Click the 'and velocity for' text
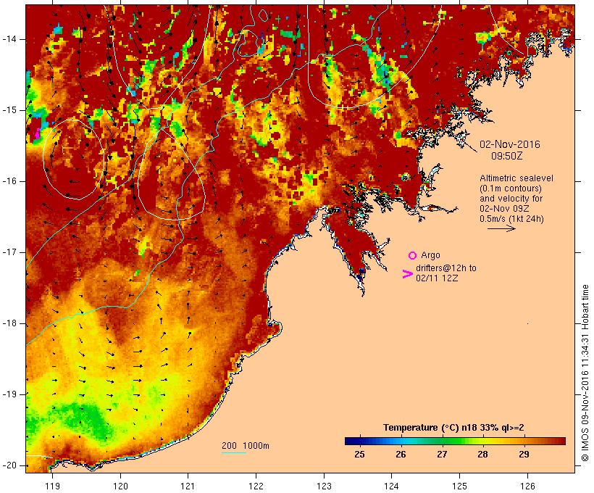594x493 pixels. [x=511, y=199]
